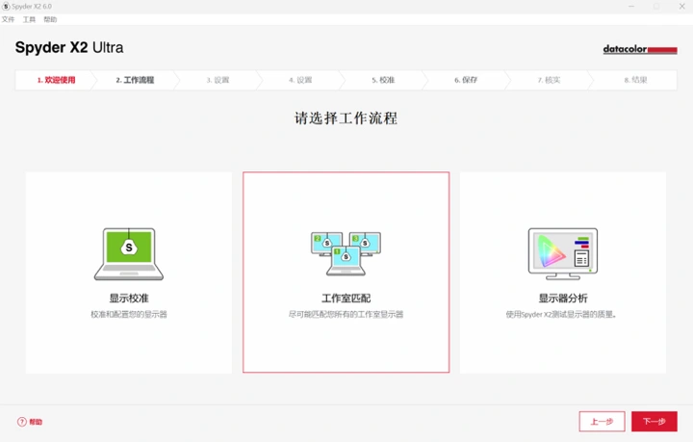Screen dimensions: 693x442
Task: Choose the 显示校准 workflow title
Action: click(x=129, y=299)
